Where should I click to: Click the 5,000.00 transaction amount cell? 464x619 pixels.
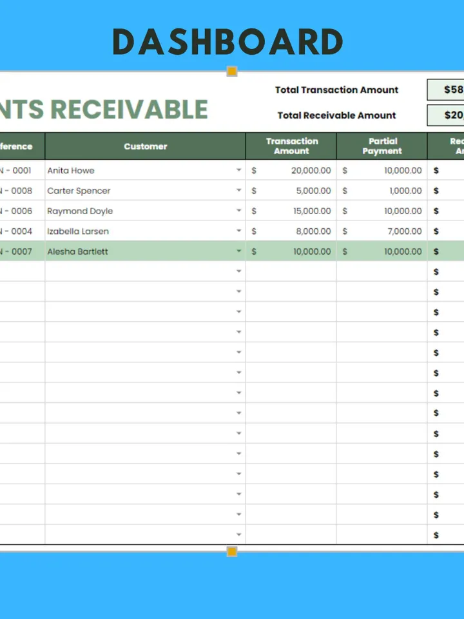click(x=291, y=190)
